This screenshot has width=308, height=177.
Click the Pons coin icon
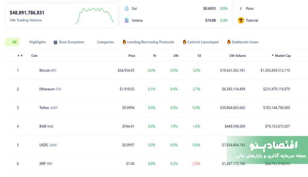pyautogui.click(x=241, y=8)
